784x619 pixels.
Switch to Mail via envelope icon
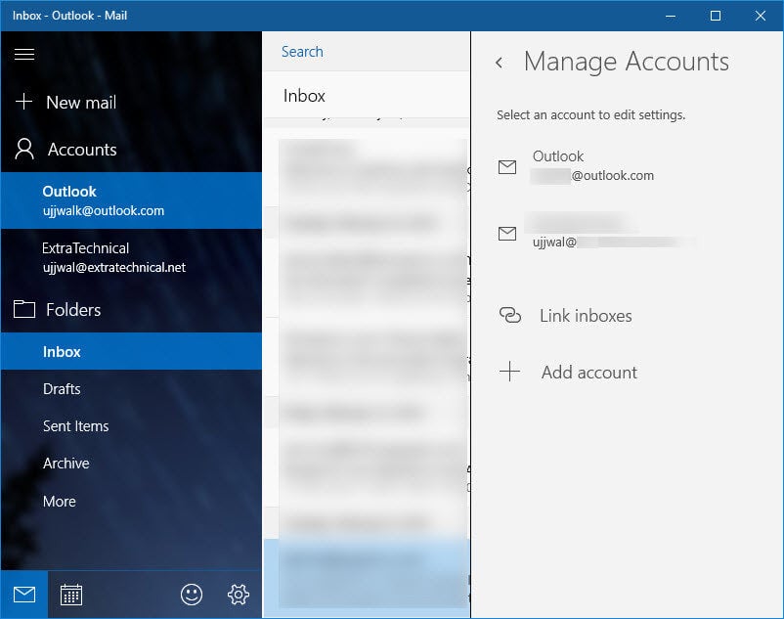[x=24, y=595]
